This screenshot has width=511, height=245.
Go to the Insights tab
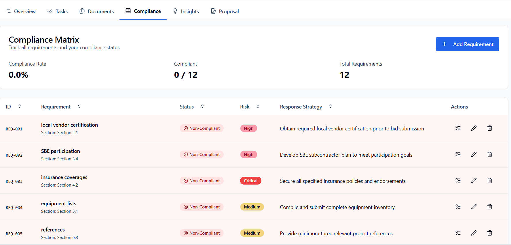click(186, 11)
